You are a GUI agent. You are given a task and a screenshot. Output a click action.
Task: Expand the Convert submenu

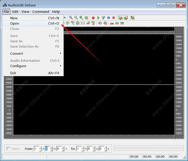click(x=33, y=53)
